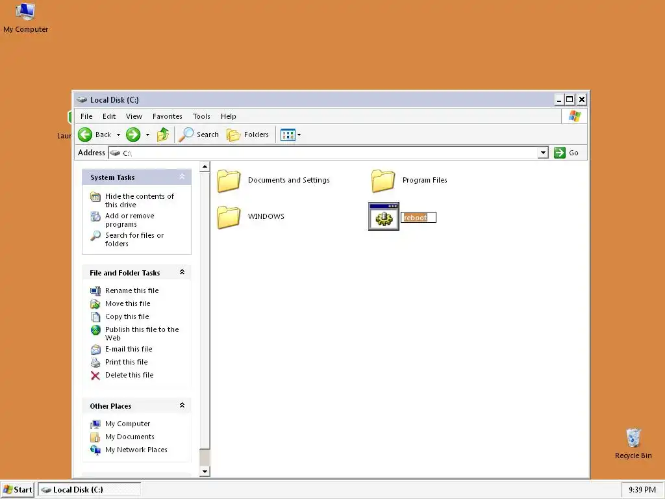665x499 pixels.
Task: Select the Program Files folder icon
Action: 383,181
